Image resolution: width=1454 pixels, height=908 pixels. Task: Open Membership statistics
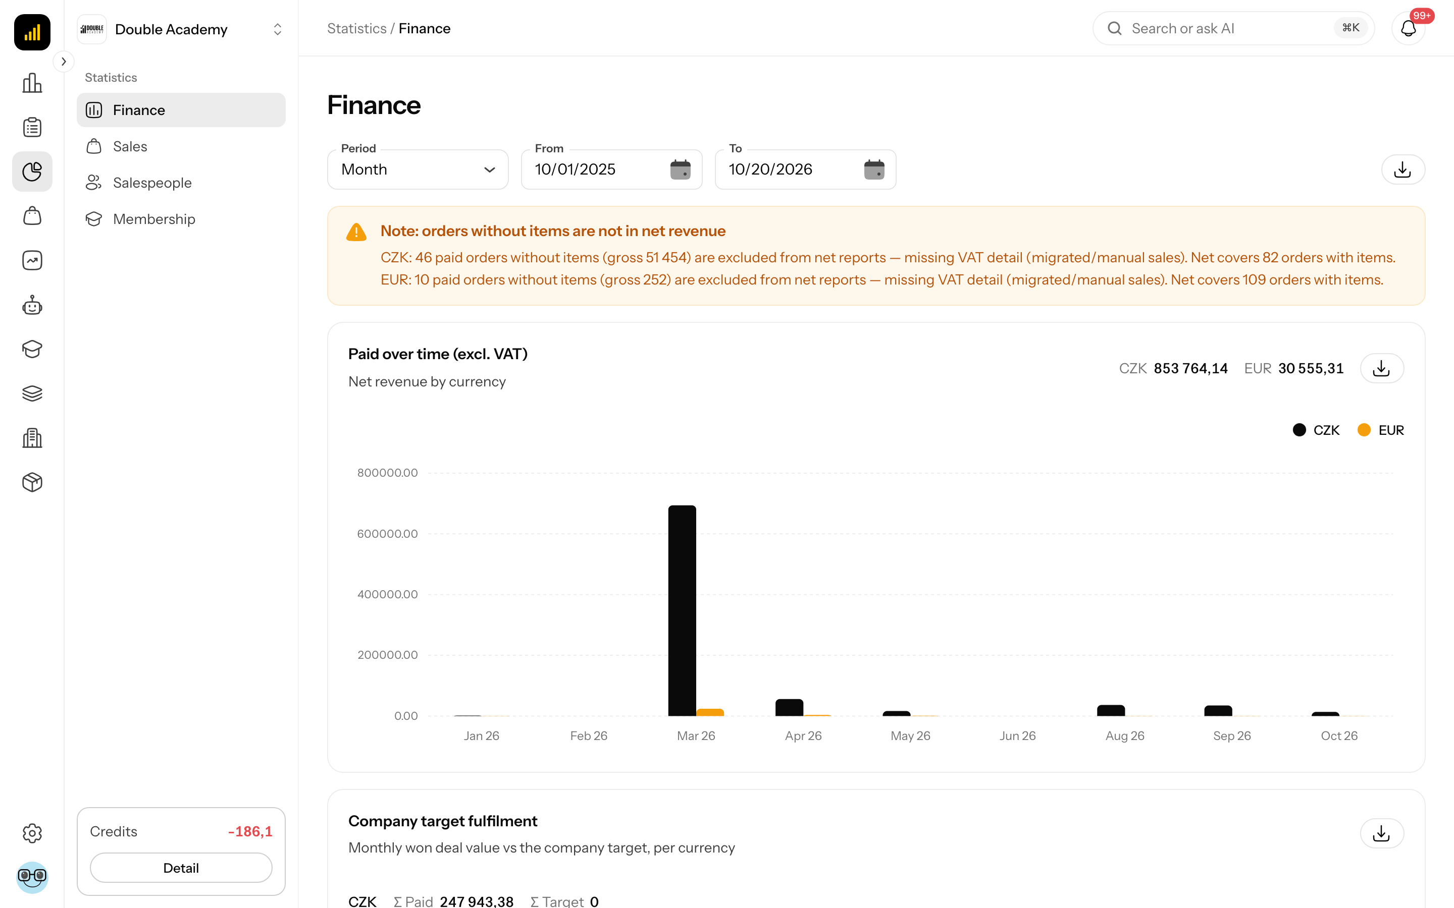point(181,219)
